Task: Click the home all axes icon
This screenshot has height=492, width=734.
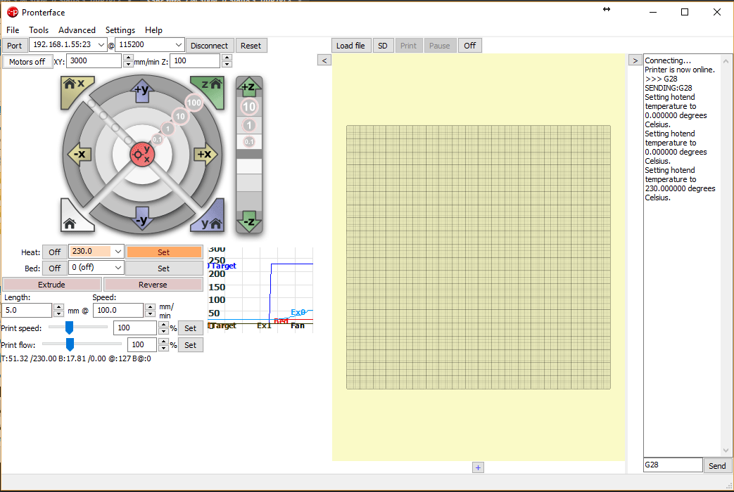Action: click(x=72, y=220)
